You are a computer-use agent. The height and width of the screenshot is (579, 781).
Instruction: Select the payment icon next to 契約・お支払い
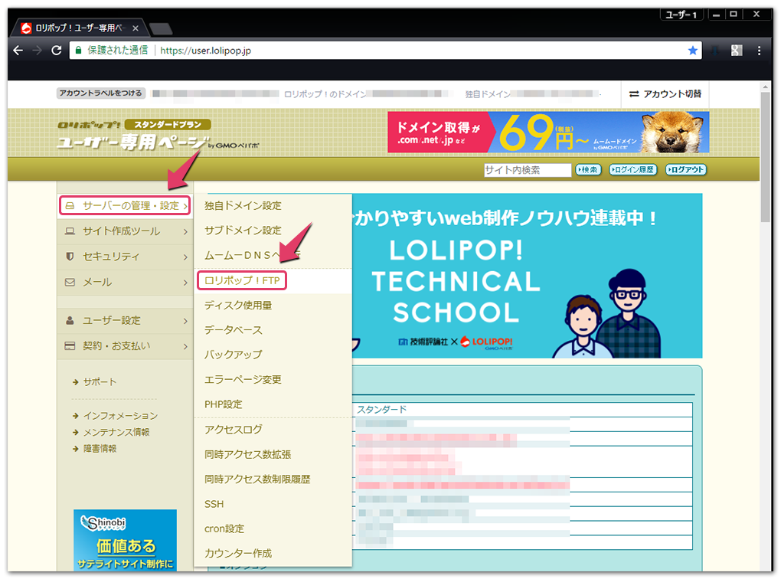(x=70, y=345)
